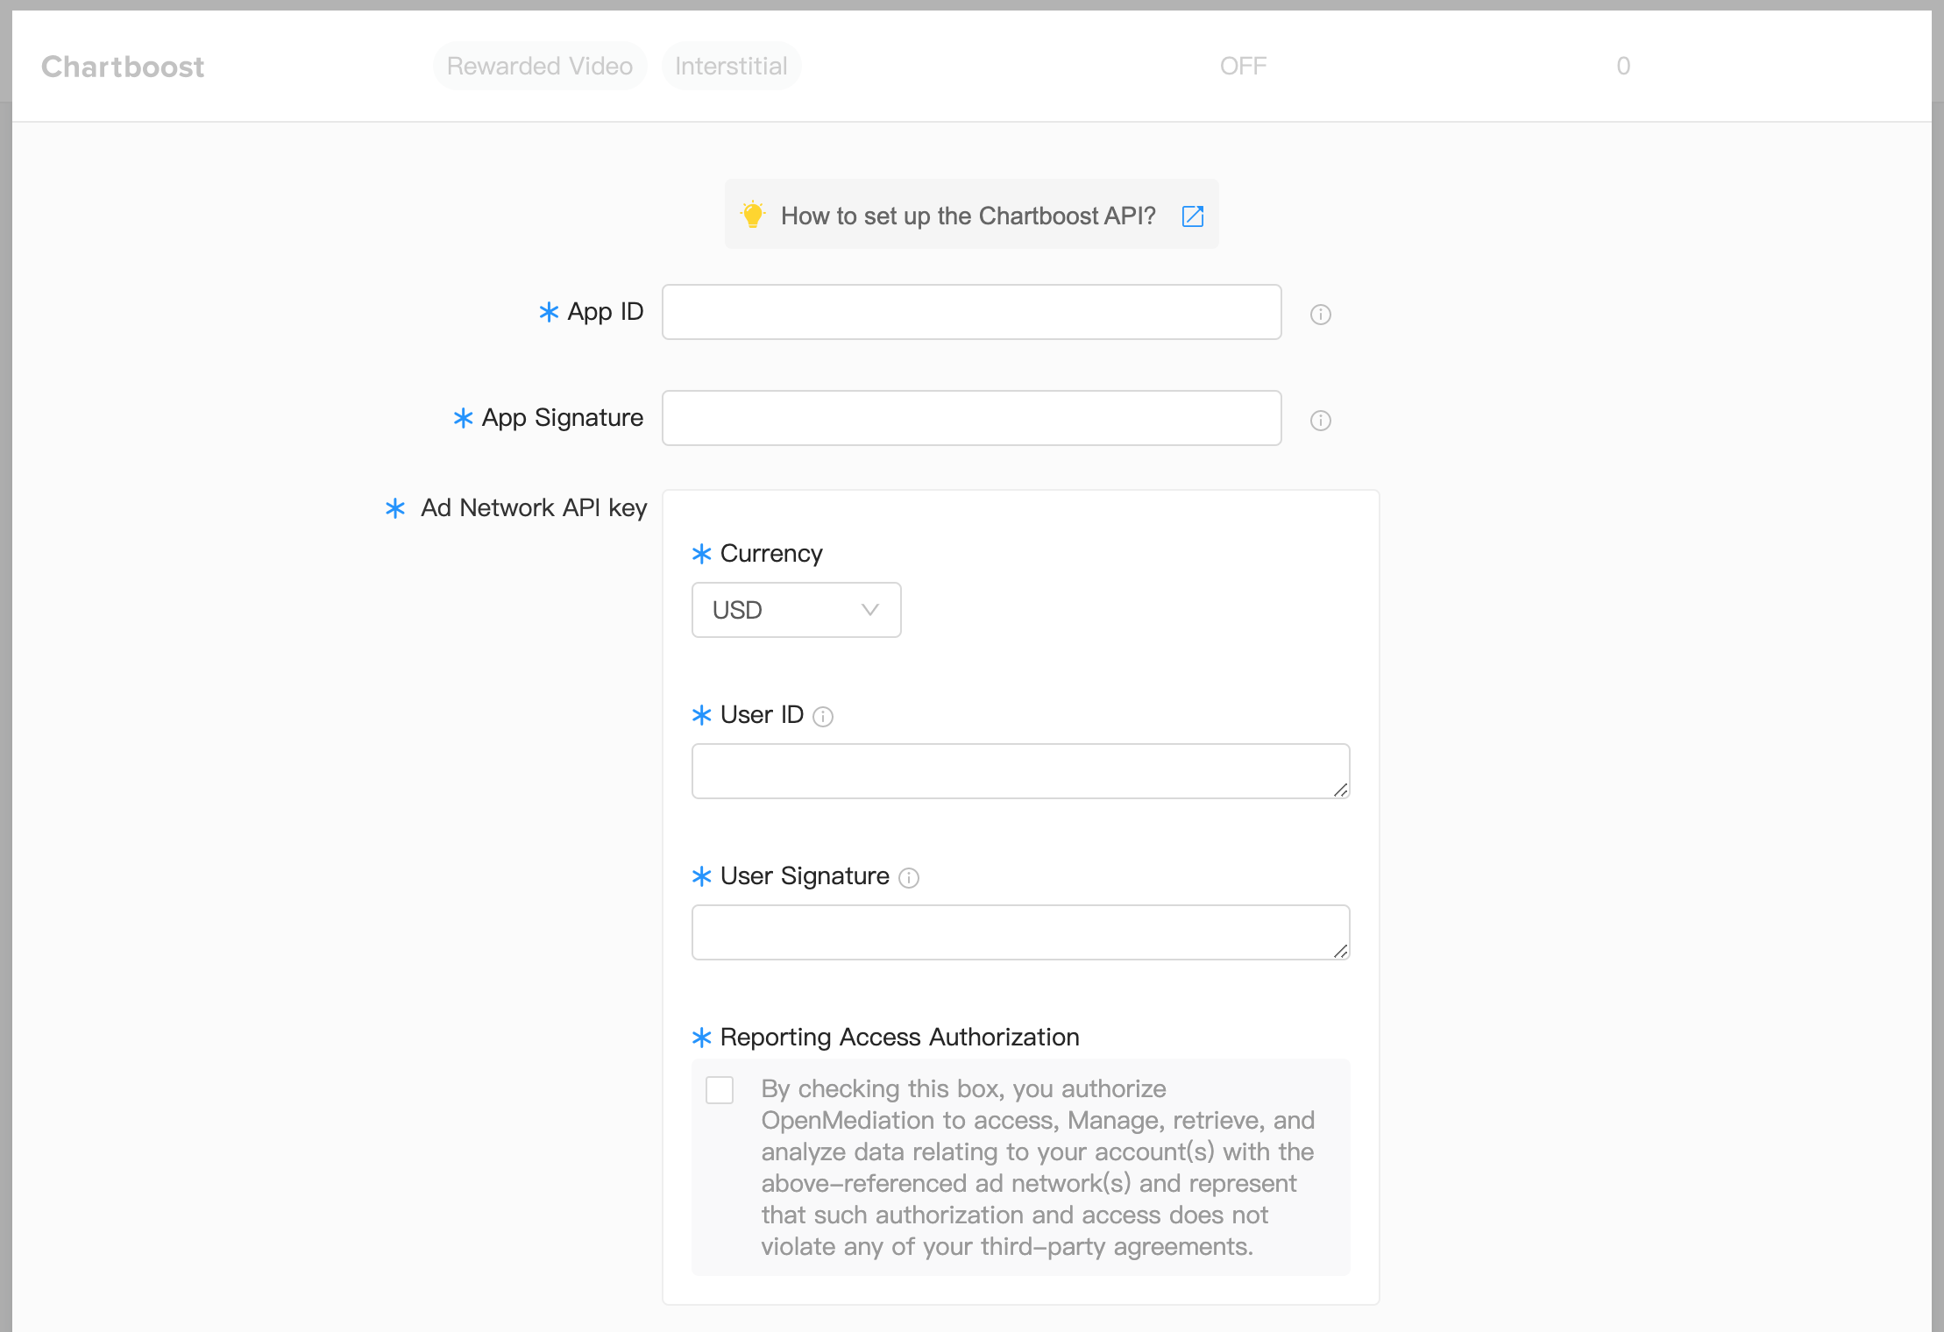The image size is (1944, 1332).
Task: Click the info icon next to App Signature field
Action: point(1321,421)
